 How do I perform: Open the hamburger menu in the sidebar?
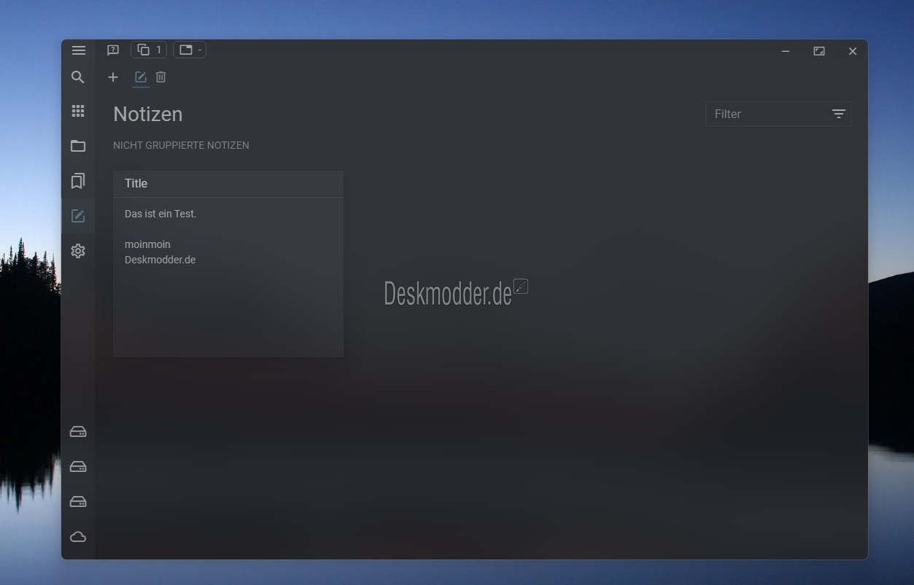(x=79, y=50)
